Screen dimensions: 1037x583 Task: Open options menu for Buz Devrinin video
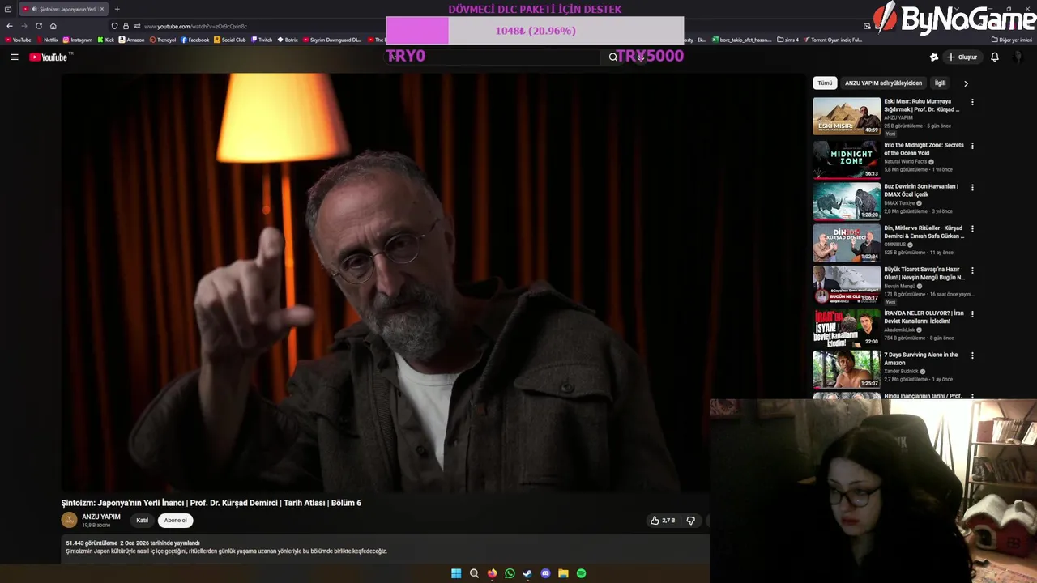[972, 188]
